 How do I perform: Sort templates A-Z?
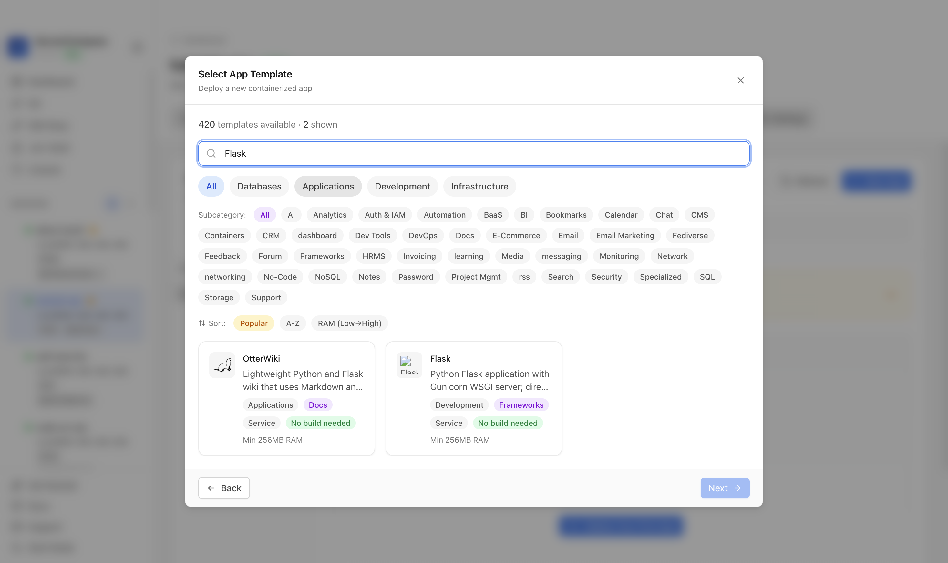click(x=293, y=323)
